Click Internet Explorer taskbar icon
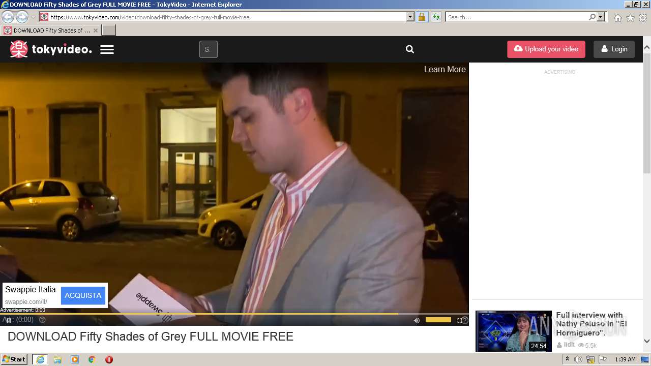This screenshot has width=651, height=366. [x=40, y=359]
